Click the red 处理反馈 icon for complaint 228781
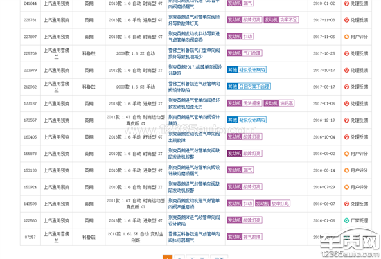This screenshot has width=381, height=259. 347,20
